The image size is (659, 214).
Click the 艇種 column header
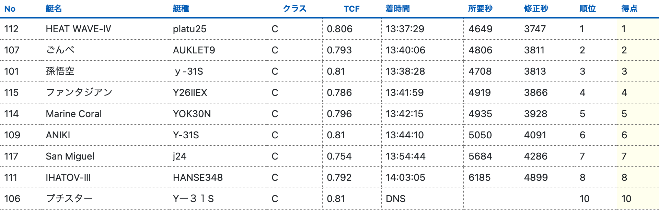pos(181,9)
